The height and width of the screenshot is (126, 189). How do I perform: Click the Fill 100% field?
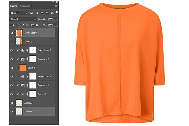[51, 25]
